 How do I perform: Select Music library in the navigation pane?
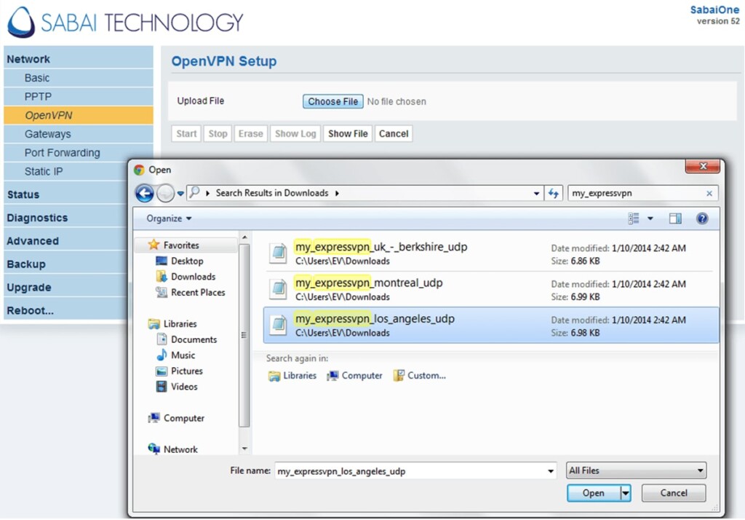[x=183, y=355]
